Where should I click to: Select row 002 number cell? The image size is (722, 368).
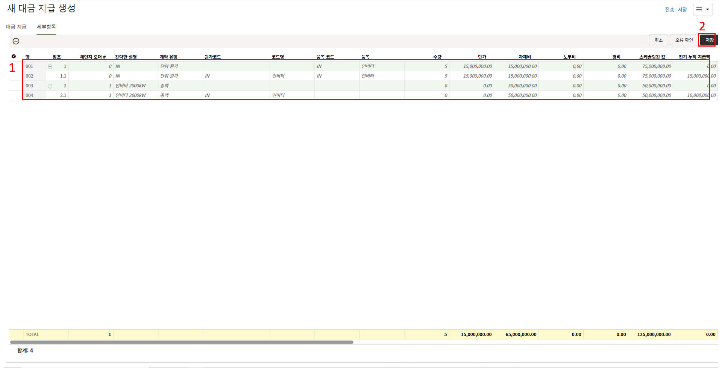[29, 76]
